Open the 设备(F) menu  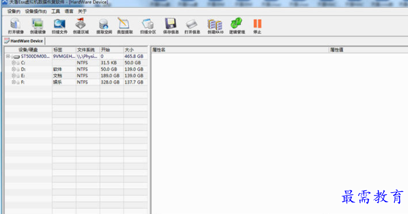click(x=14, y=11)
